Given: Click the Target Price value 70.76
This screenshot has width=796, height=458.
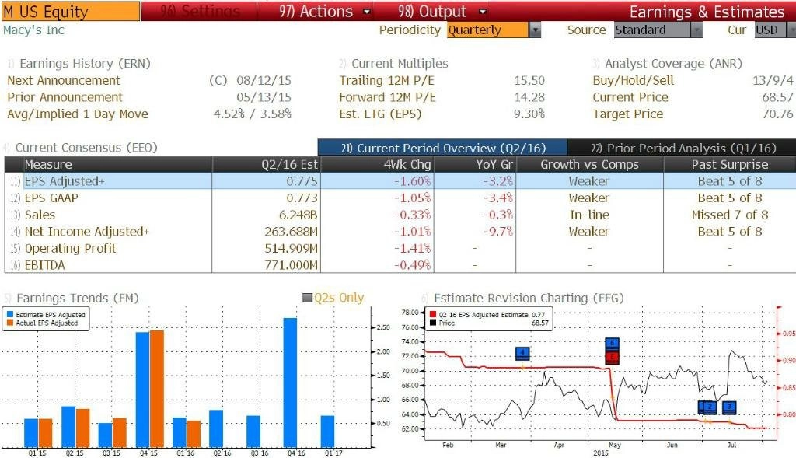Looking at the screenshot, I should pos(777,114).
